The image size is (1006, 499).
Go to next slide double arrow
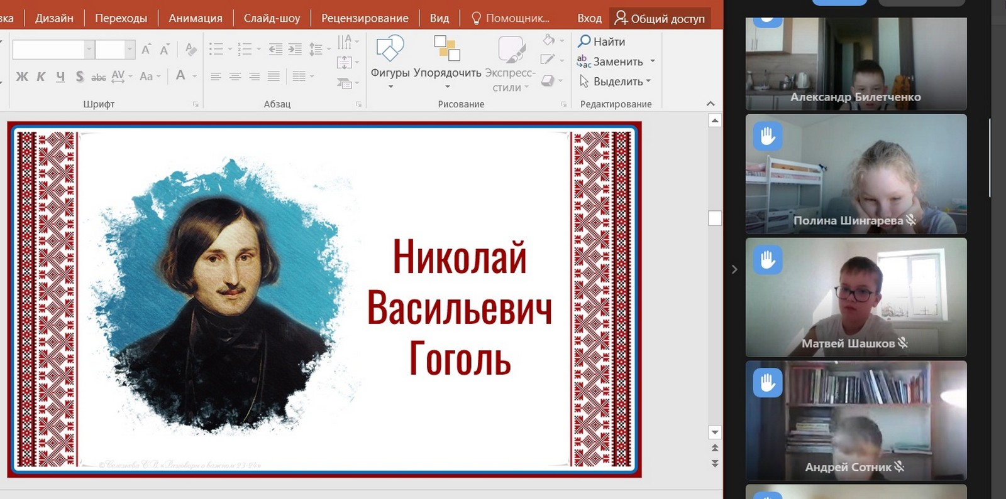[715, 463]
